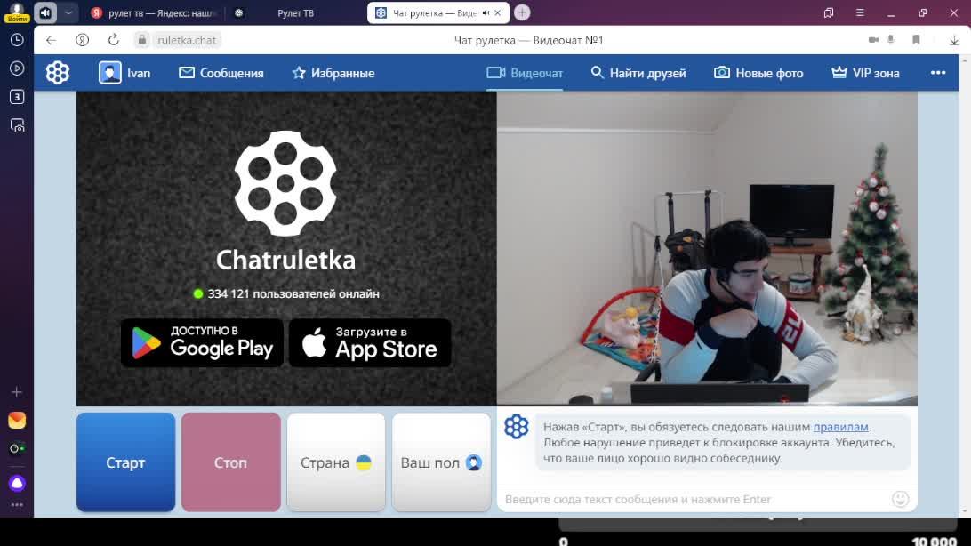
Task: Mute the Чат рулетка tab audio
Action: 485,13
